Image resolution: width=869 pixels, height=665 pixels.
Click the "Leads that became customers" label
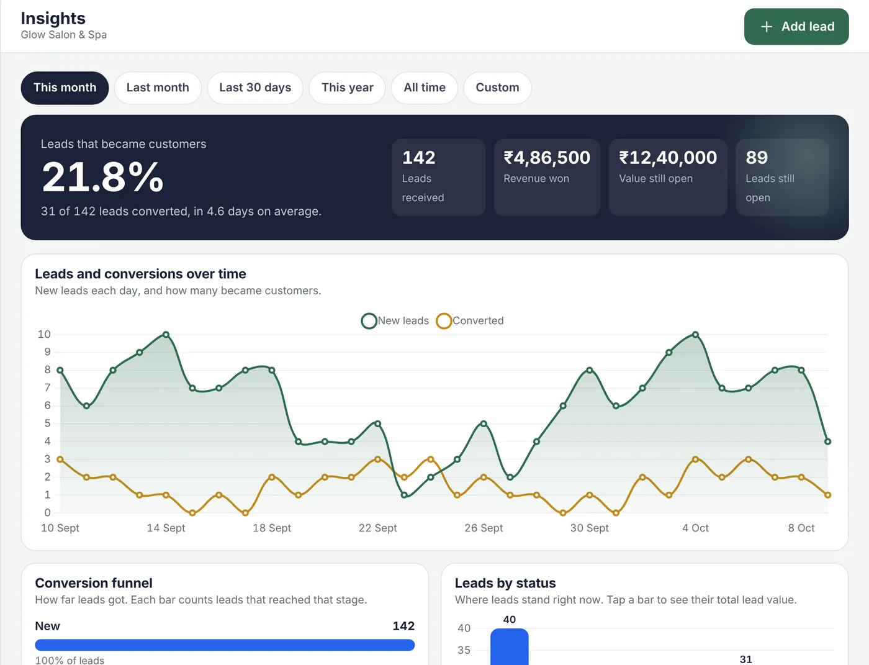124,144
